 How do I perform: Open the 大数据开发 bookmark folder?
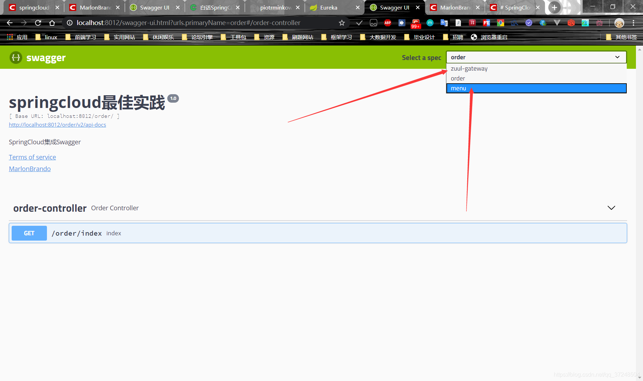tap(378, 37)
